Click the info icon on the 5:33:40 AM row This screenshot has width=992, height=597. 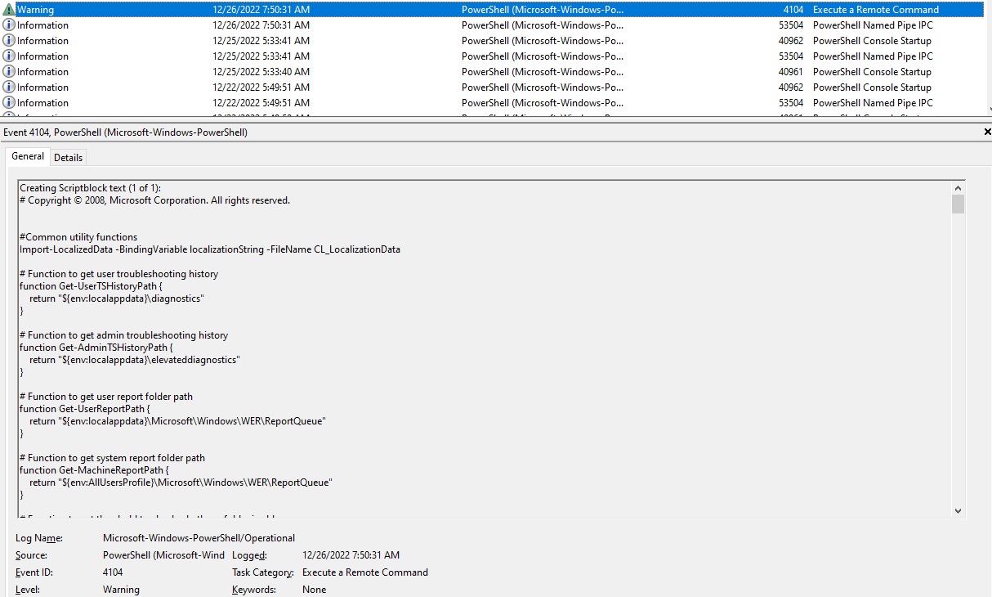(9, 72)
